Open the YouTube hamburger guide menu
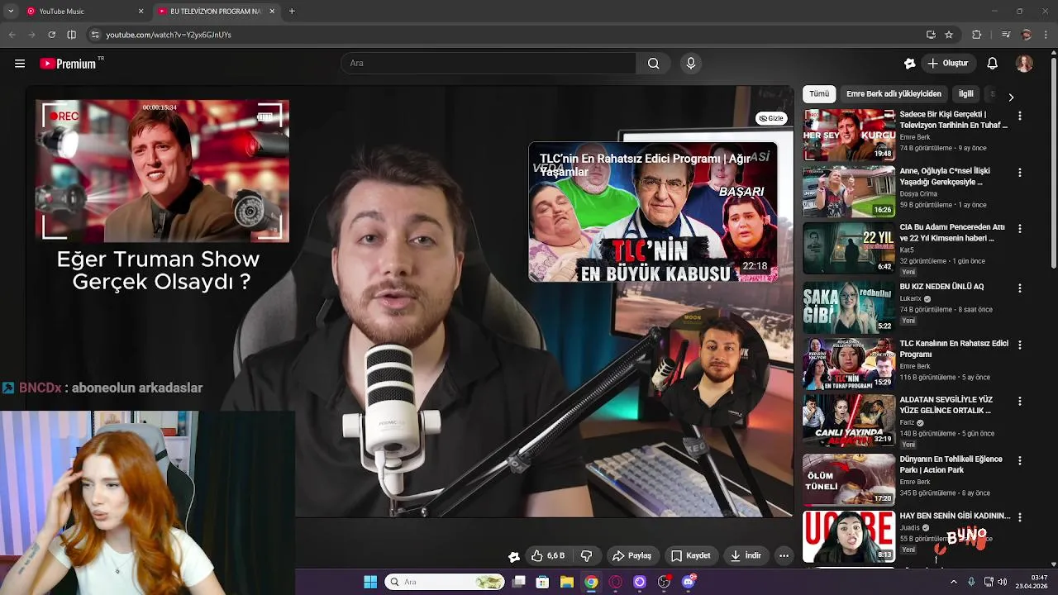Image resolution: width=1058 pixels, height=595 pixels. (20, 64)
